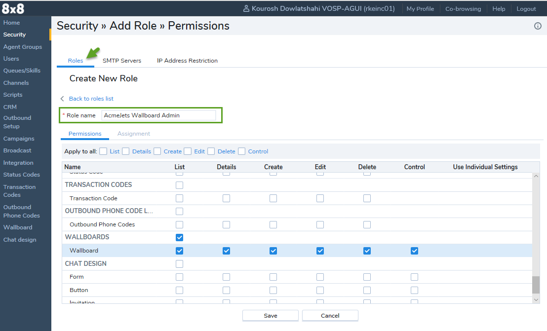Open Channels in sidebar
This screenshot has height=331, width=547.
click(x=16, y=83)
